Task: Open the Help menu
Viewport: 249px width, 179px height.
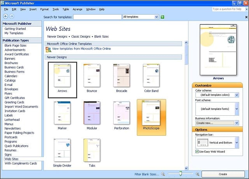Action: pos(102,9)
